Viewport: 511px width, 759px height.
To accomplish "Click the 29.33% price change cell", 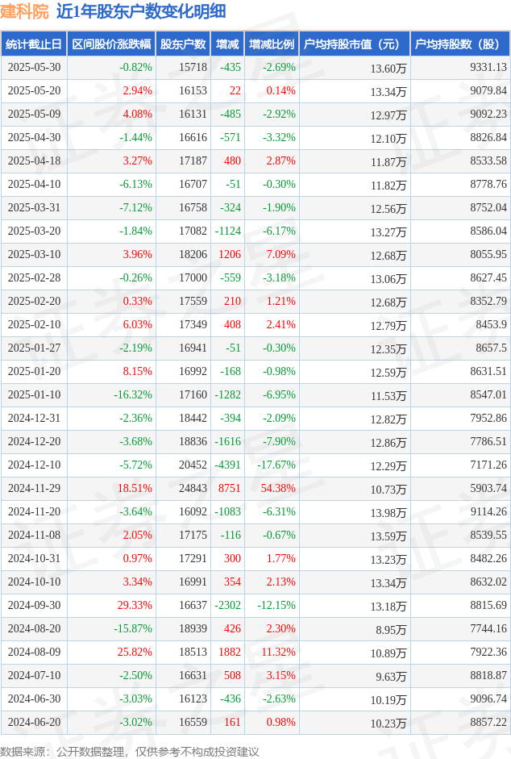I will pos(135,606).
